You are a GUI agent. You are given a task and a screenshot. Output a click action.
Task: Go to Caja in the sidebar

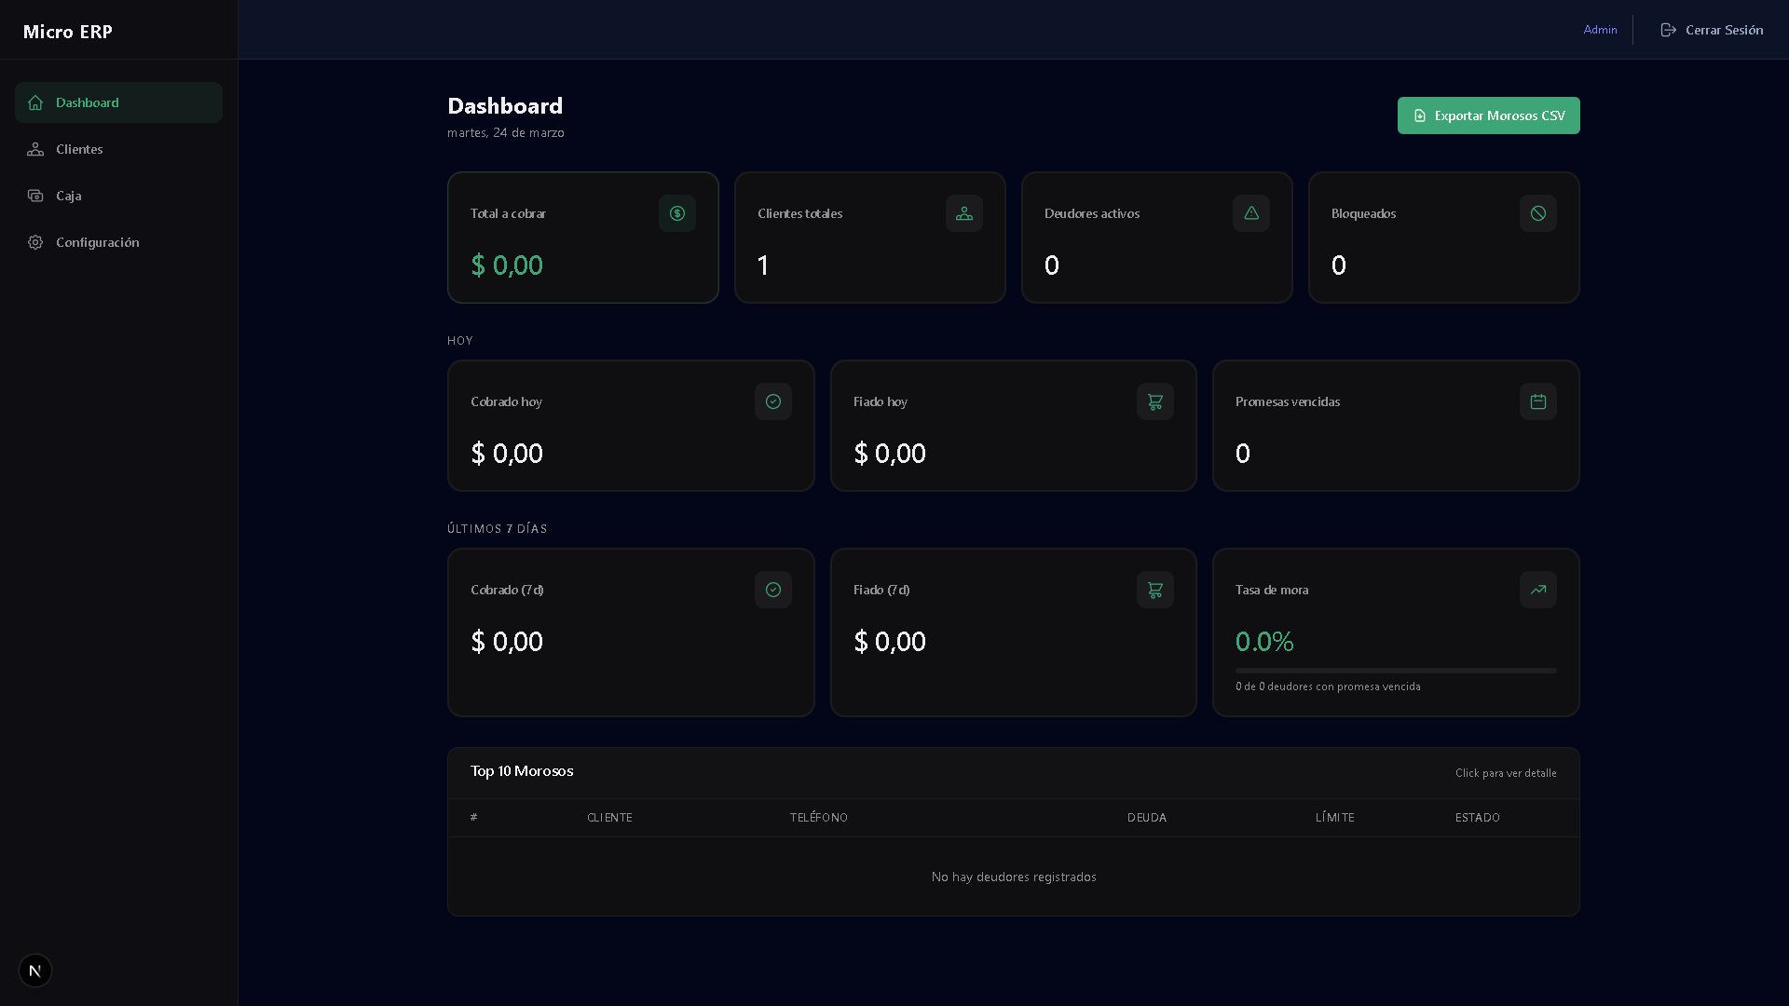[69, 196]
